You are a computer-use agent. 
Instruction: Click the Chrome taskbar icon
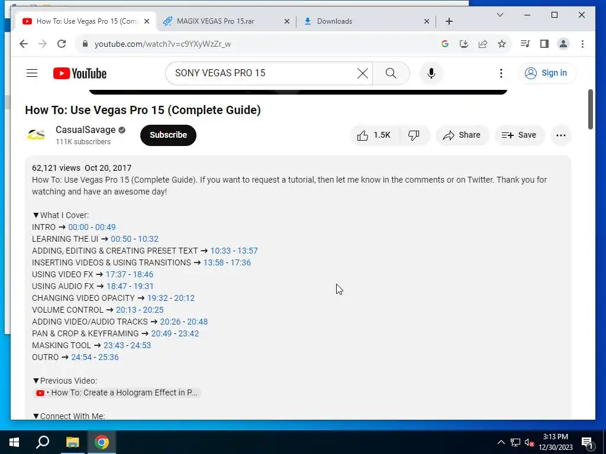point(102,442)
